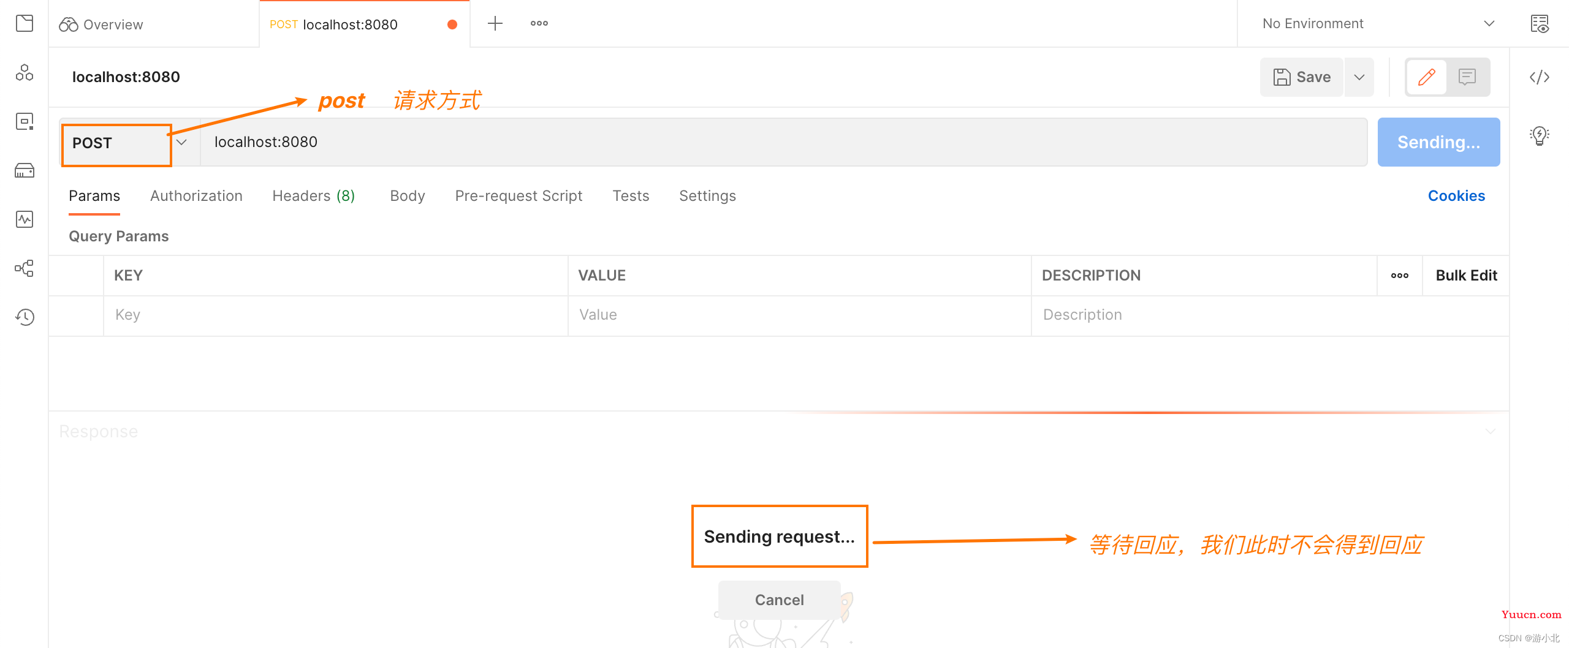
Task: Open the Environments sidebar icon
Action: pos(25,122)
